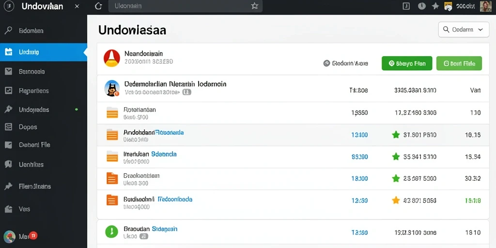Screen dimensions: 496x248
Task: Click the blue 18400 value
Action: pos(360,178)
